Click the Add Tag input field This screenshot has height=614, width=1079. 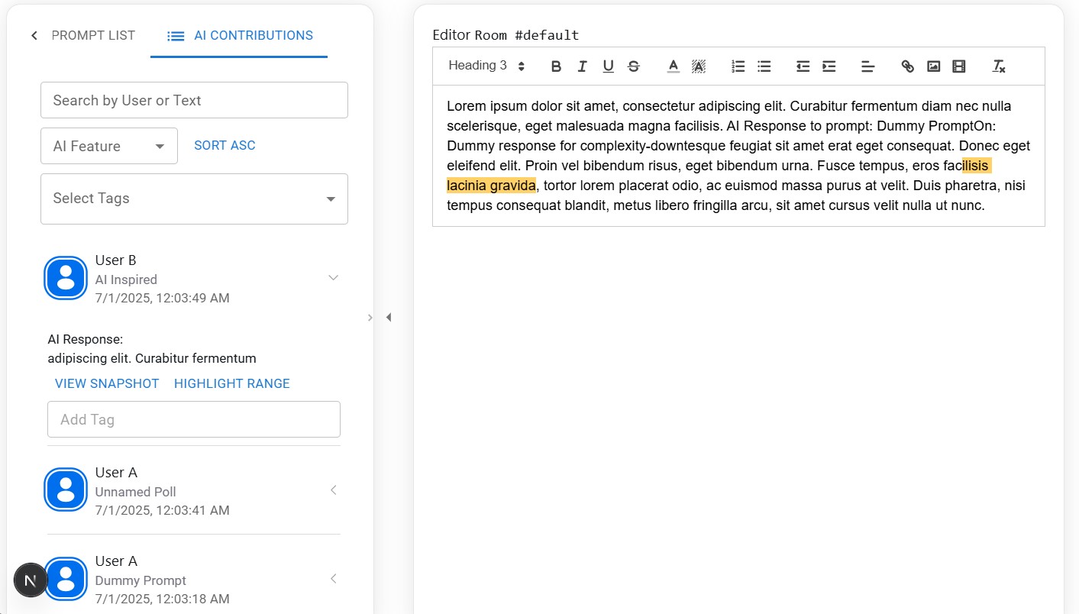coord(194,419)
